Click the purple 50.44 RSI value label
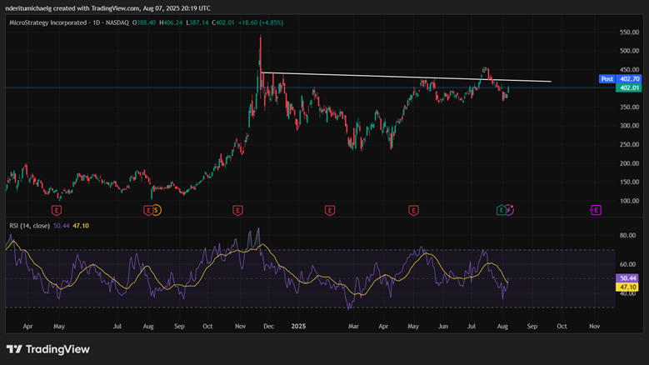This screenshot has height=365, width=649. [629, 277]
